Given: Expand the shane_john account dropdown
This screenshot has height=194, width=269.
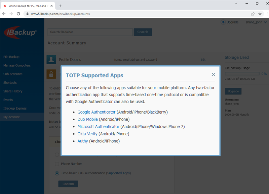Looking at the screenshot, I should pyautogui.click(x=256, y=22).
